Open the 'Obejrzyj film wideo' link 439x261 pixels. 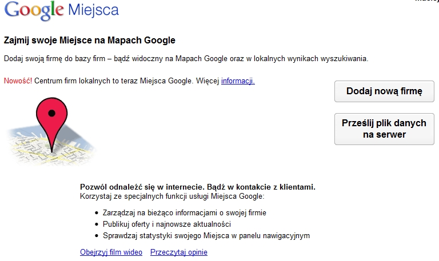(x=111, y=252)
